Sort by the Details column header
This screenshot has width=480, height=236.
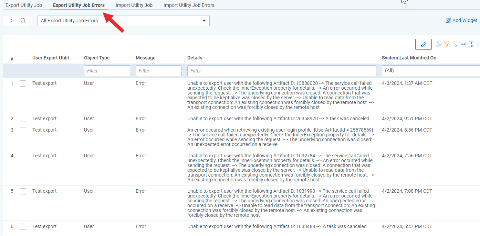pyautogui.click(x=195, y=58)
